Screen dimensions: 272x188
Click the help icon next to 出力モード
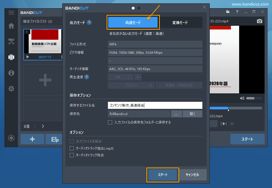89,23
